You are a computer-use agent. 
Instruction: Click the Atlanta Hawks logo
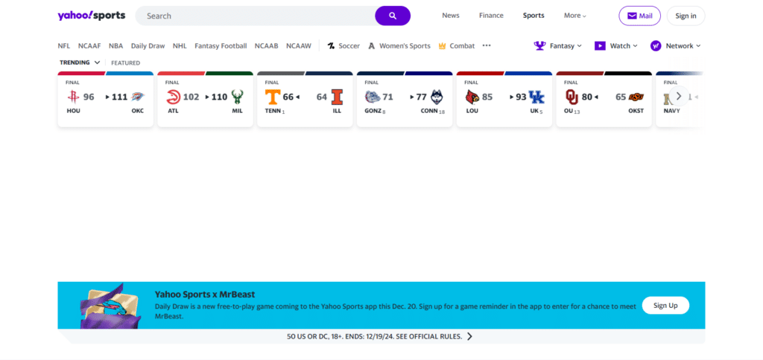(x=173, y=97)
